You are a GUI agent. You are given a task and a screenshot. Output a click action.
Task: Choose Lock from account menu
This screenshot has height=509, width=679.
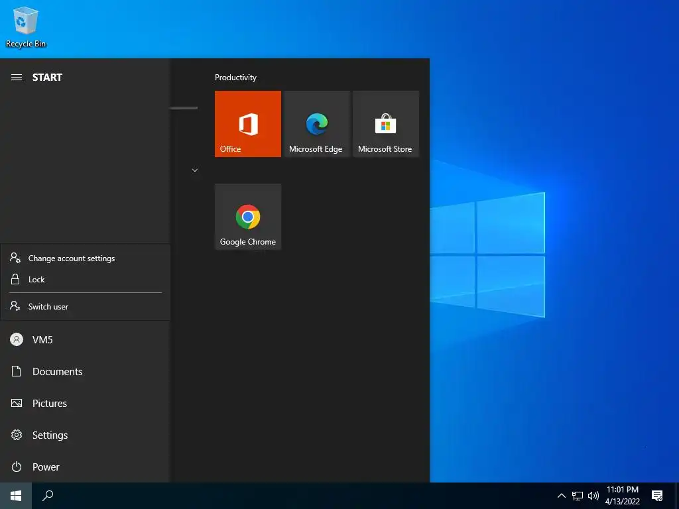[86, 280]
